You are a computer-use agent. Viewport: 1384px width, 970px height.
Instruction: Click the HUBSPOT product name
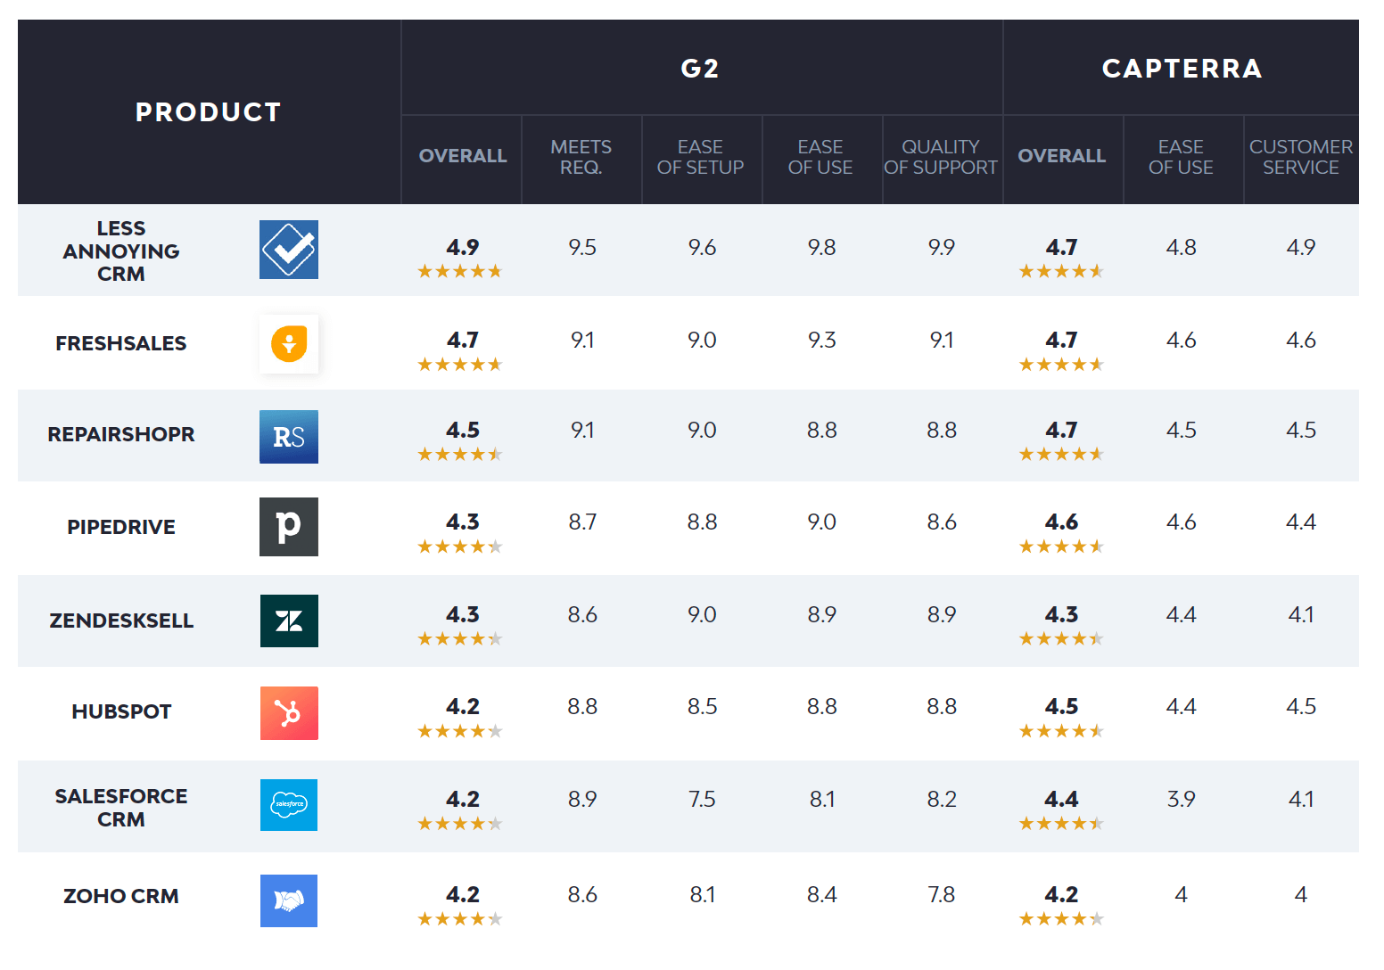(x=121, y=711)
